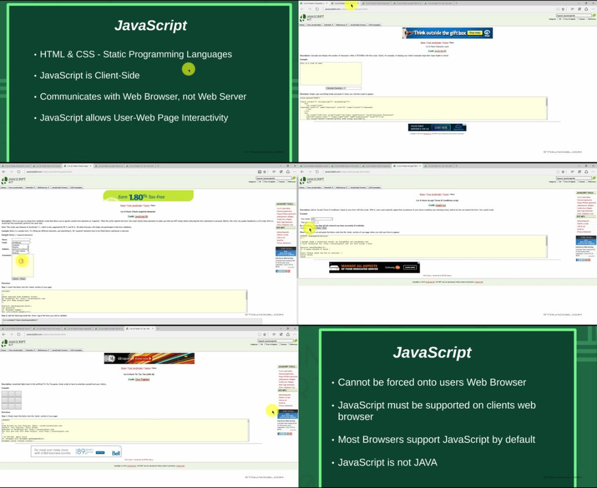Click code box scrollbar on Accept Terms page
Screen dimensions: 597x488
[x=547, y=246]
